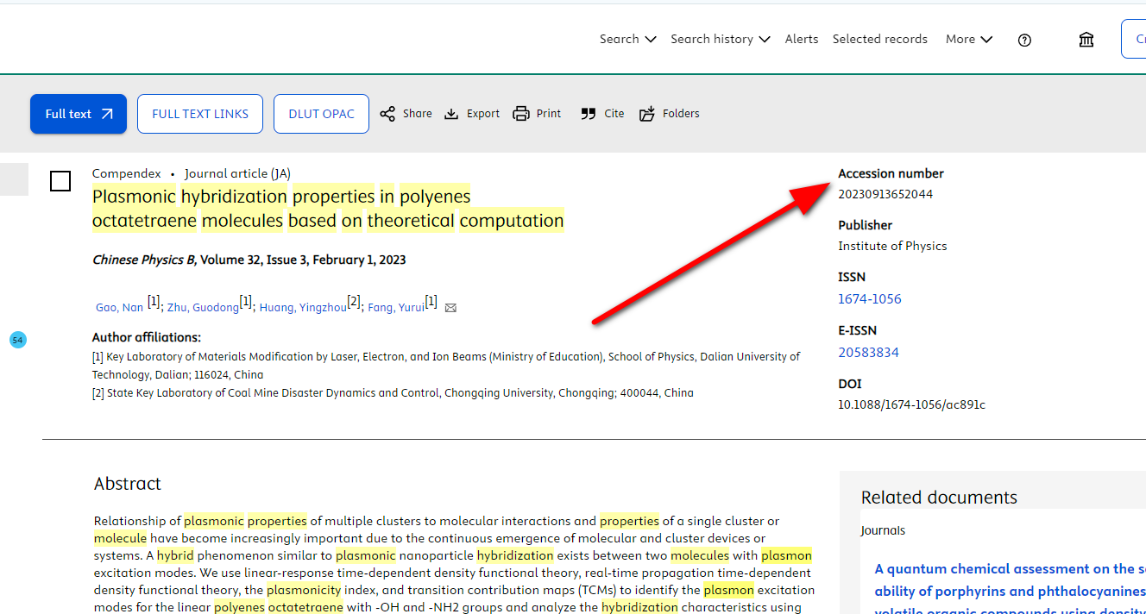Image resolution: width=1146 pixels, height=614 pixels.
Task: Click the DOI 10.1088/1674-1056/ac891c text
Action: coord(911,404)
